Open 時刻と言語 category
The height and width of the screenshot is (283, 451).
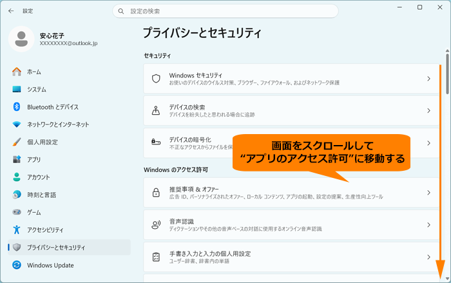click(69, 195)
